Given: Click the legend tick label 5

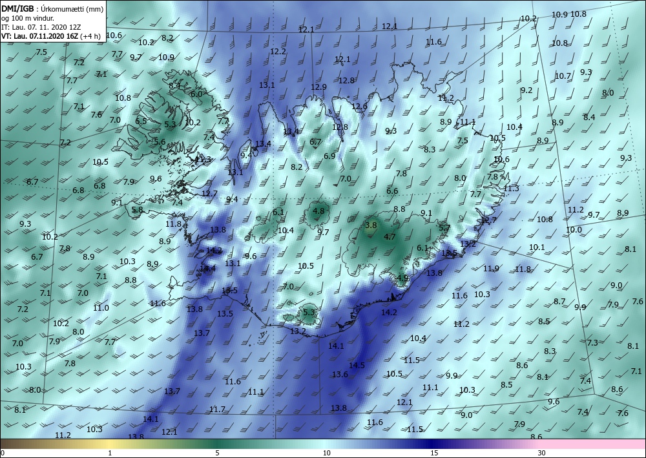Looking at the screenshot, I should click(x=217, y=453).
